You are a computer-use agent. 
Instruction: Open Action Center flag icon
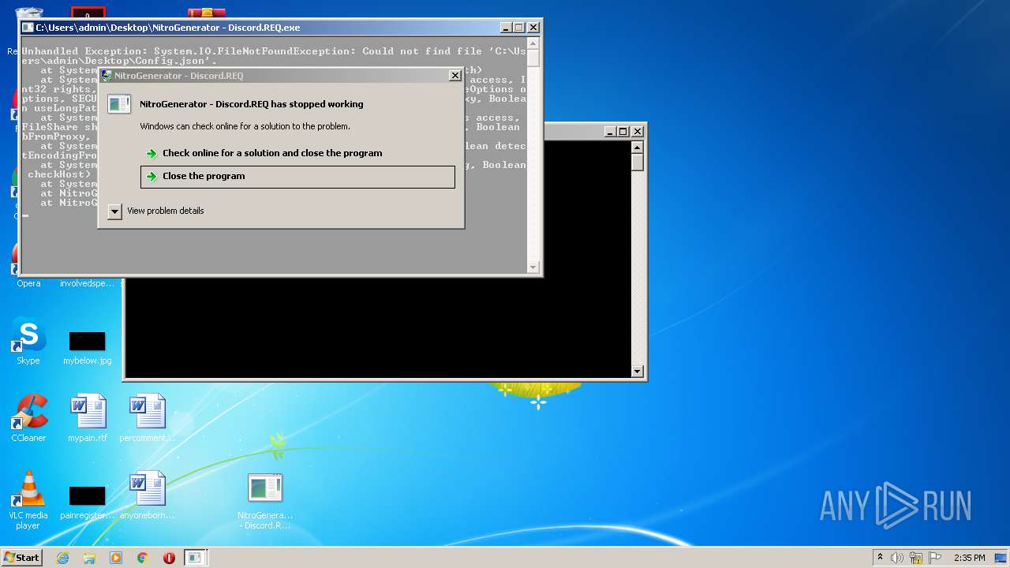pos(935,558)
